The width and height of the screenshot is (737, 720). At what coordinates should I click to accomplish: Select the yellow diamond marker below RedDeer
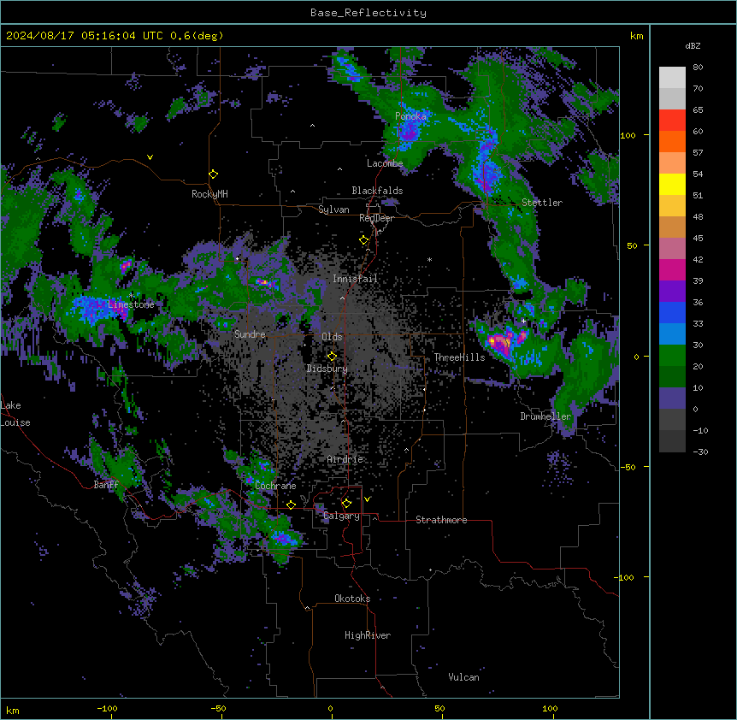point(364,240)
